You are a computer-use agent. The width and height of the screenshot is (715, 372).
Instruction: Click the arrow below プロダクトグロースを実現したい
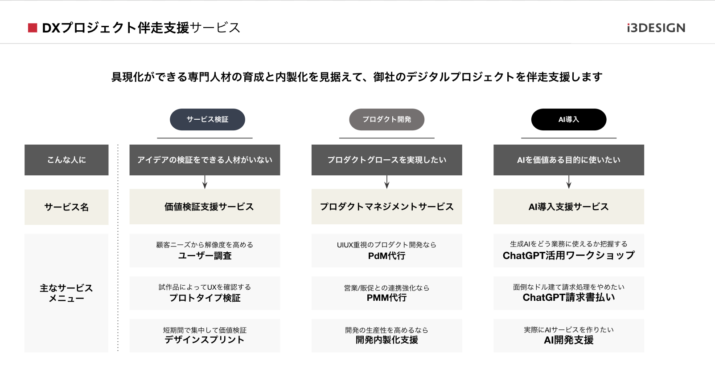click(387, 182)
